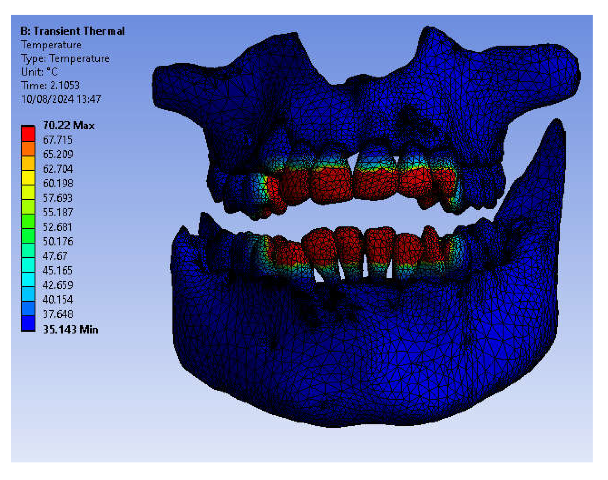
Task: Click the 37.648 legend value
Action: point(57,314)
